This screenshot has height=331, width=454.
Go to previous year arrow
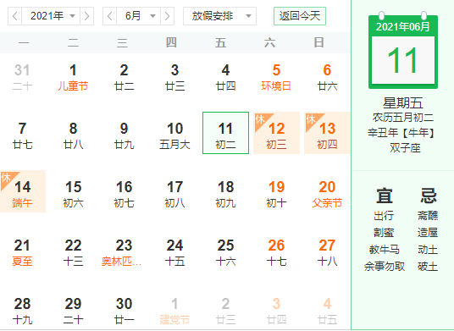15,16
